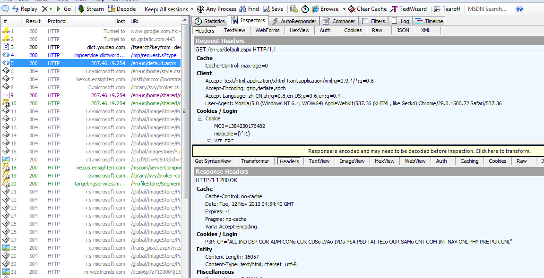The image size is (544, 278).
Task: Open the JSON request inspector tab
Action: [x=403, y=30]
